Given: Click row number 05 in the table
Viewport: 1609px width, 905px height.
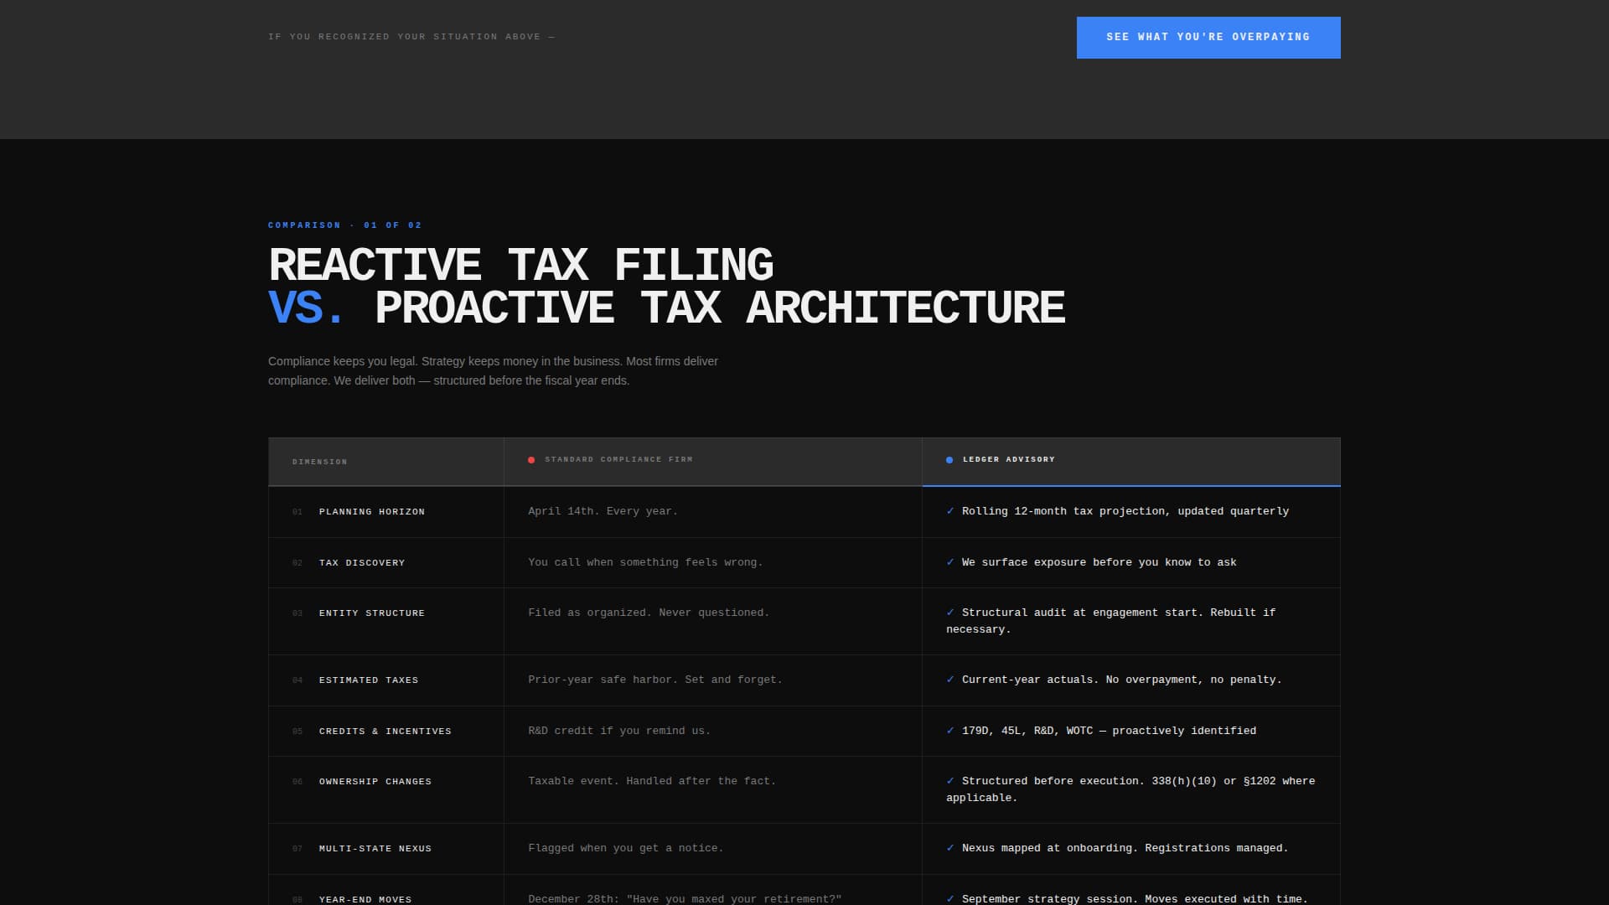Looking at the screenshot, I should tap(297, 732).
